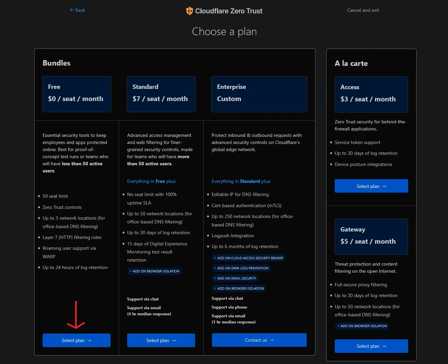The width and height of the screenshot is (448, 364).
Task: Click the Cloudflare Zero Trust shield logo
Action: pyautogui.click(x=189, y=11)
